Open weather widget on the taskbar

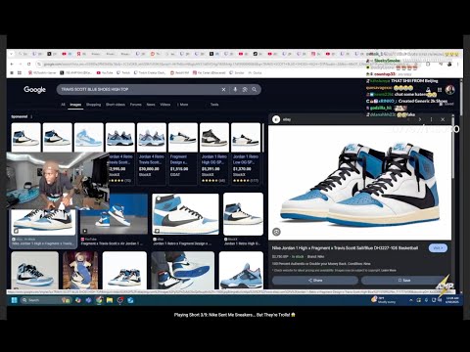click(x=383, y=300)
